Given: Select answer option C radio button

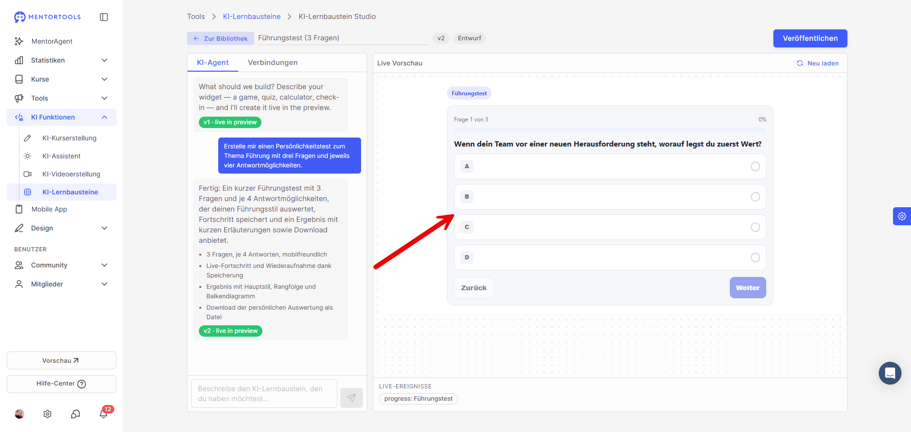Looking at the screenshot, I should pos(755,227).
